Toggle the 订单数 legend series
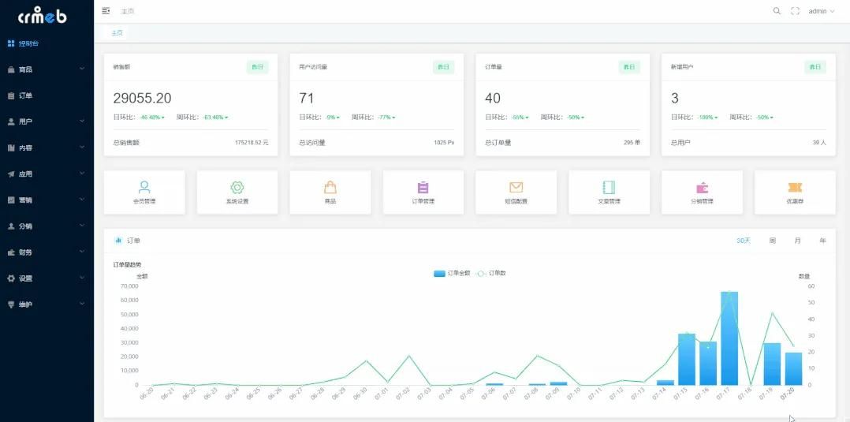 491,274
